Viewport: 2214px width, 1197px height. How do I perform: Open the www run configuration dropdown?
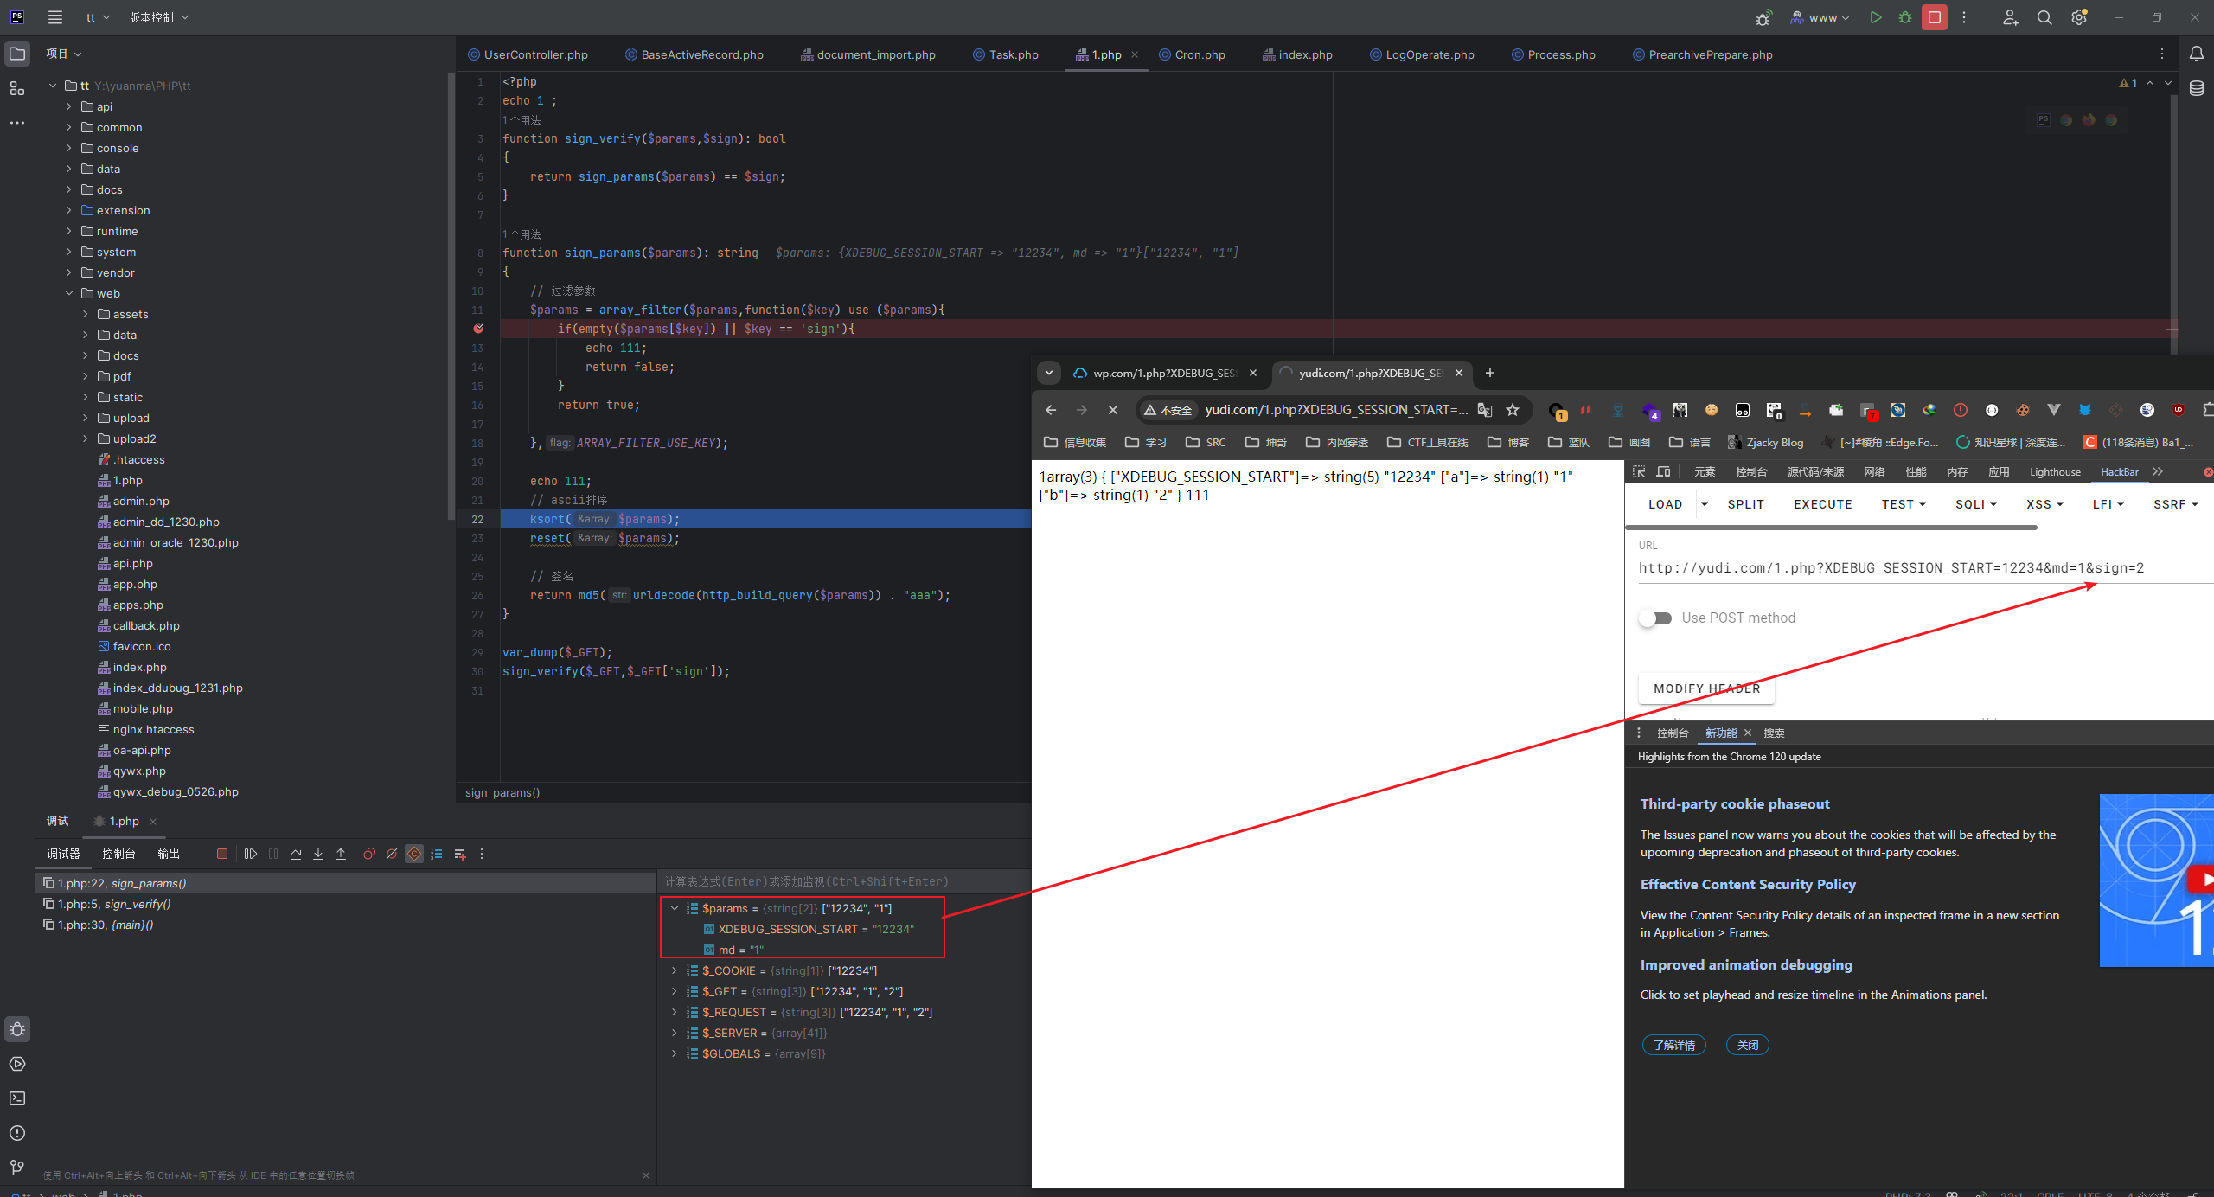(x=1820, y=17)
